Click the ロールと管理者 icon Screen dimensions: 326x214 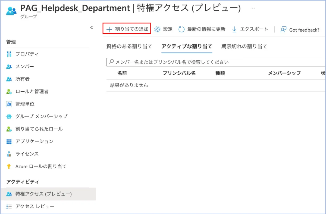coord(9,92)
